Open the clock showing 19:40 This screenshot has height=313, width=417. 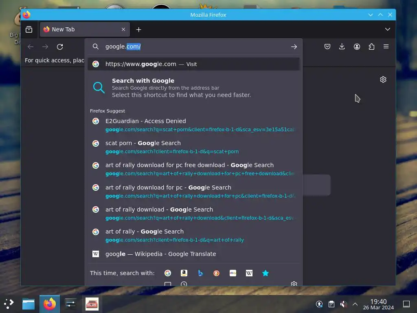point(378,304)
